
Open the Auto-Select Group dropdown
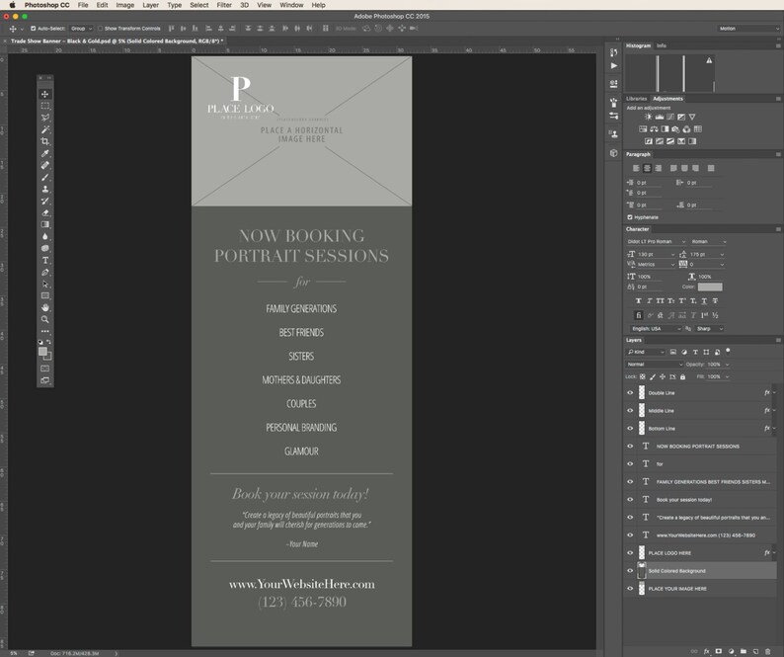coord(82,29)
